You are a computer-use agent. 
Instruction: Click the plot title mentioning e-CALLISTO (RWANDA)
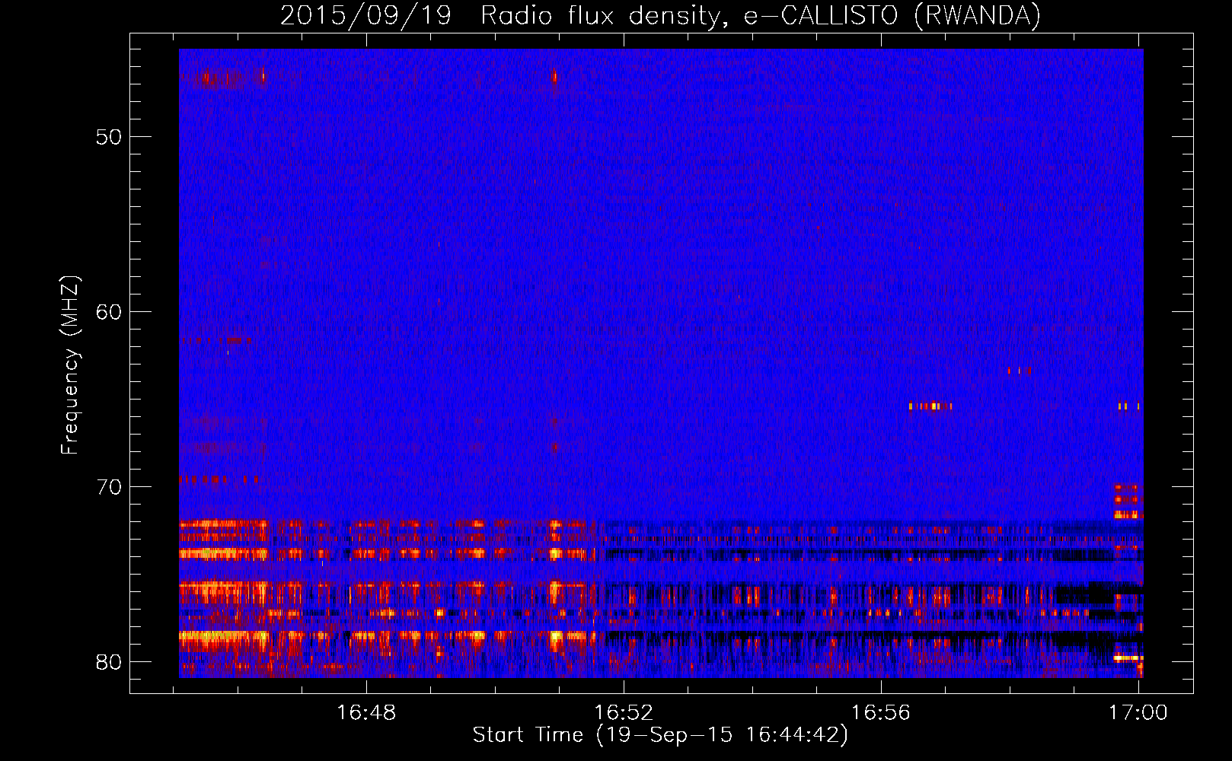click(x=660, y=15)
